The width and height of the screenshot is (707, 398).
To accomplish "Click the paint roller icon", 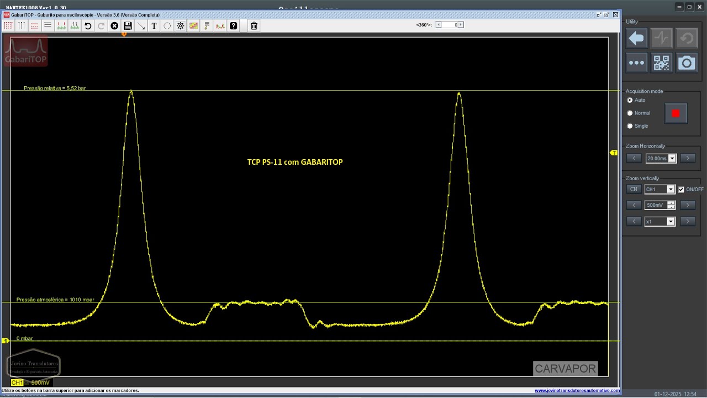I will click(x=207, y=25).
